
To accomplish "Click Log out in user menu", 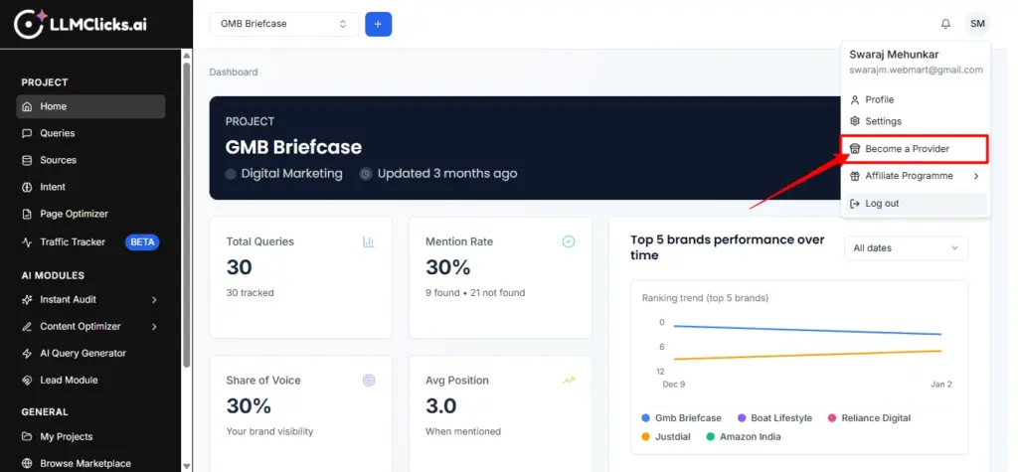I will (881, 204).
